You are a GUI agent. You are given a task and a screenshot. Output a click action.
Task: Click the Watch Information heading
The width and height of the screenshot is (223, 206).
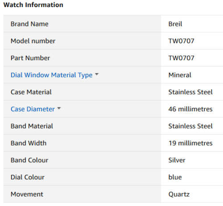[33, 5]
